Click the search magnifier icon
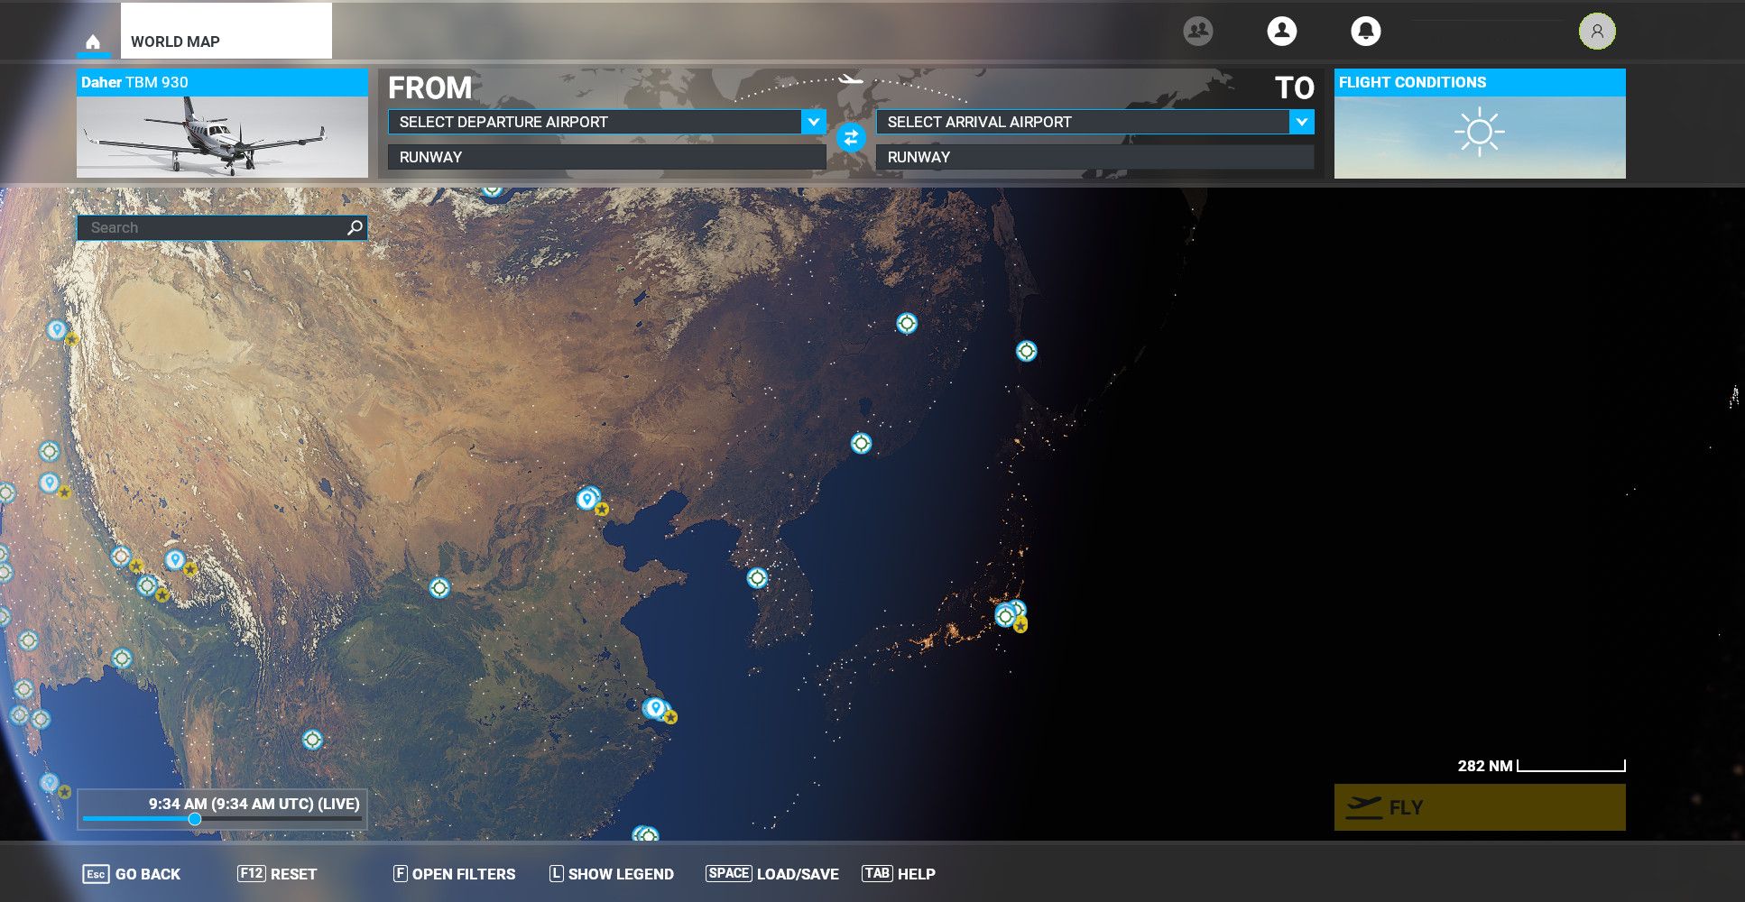 click(x=355, y=227)
